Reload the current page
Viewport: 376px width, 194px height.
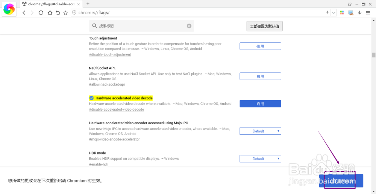tap(41, 13)
